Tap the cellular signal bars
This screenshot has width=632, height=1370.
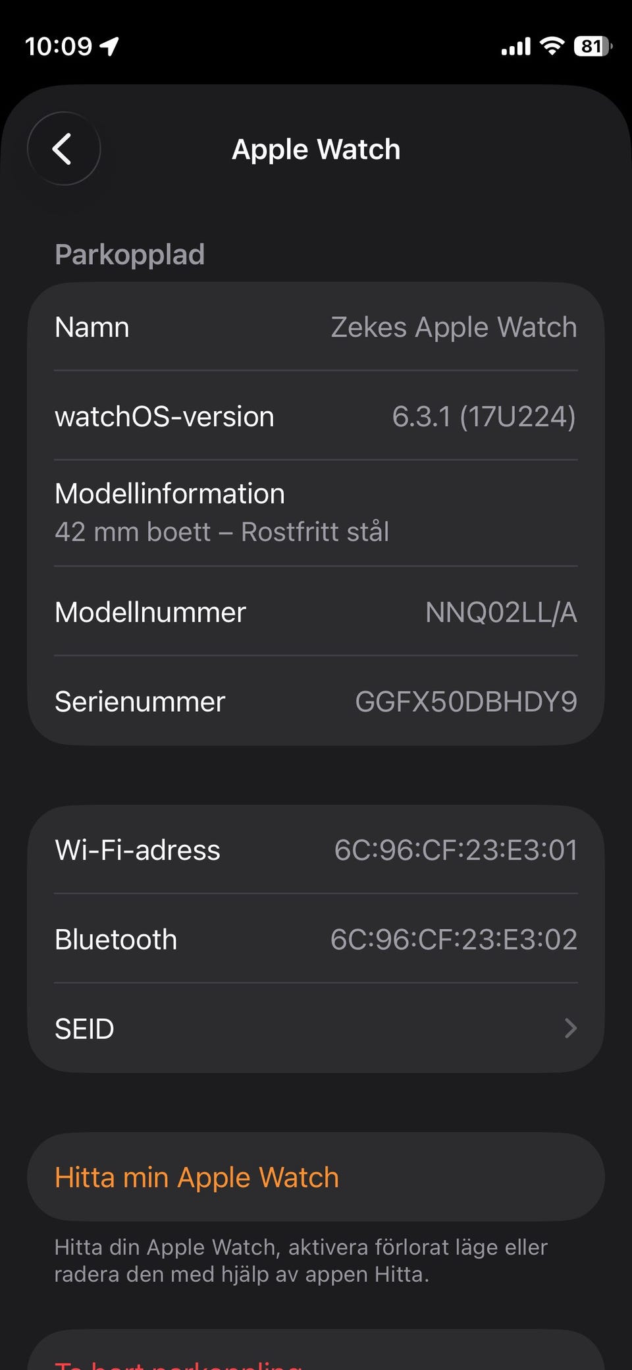pos(515,47)
